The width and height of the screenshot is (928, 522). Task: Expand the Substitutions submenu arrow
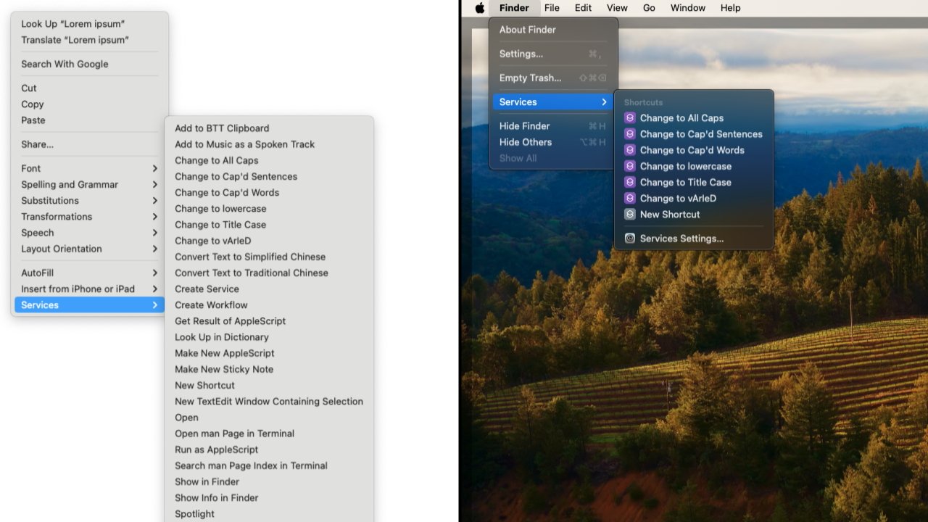tap(154, 200)
